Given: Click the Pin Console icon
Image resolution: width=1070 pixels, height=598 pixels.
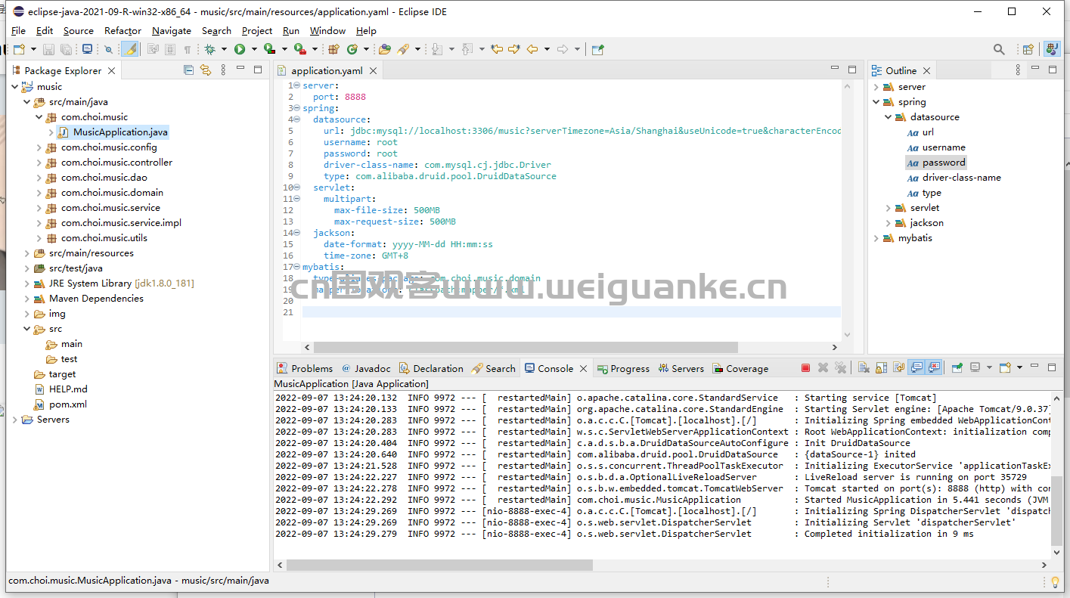Looking at the screenshot, I should click(x=957, y=368).
